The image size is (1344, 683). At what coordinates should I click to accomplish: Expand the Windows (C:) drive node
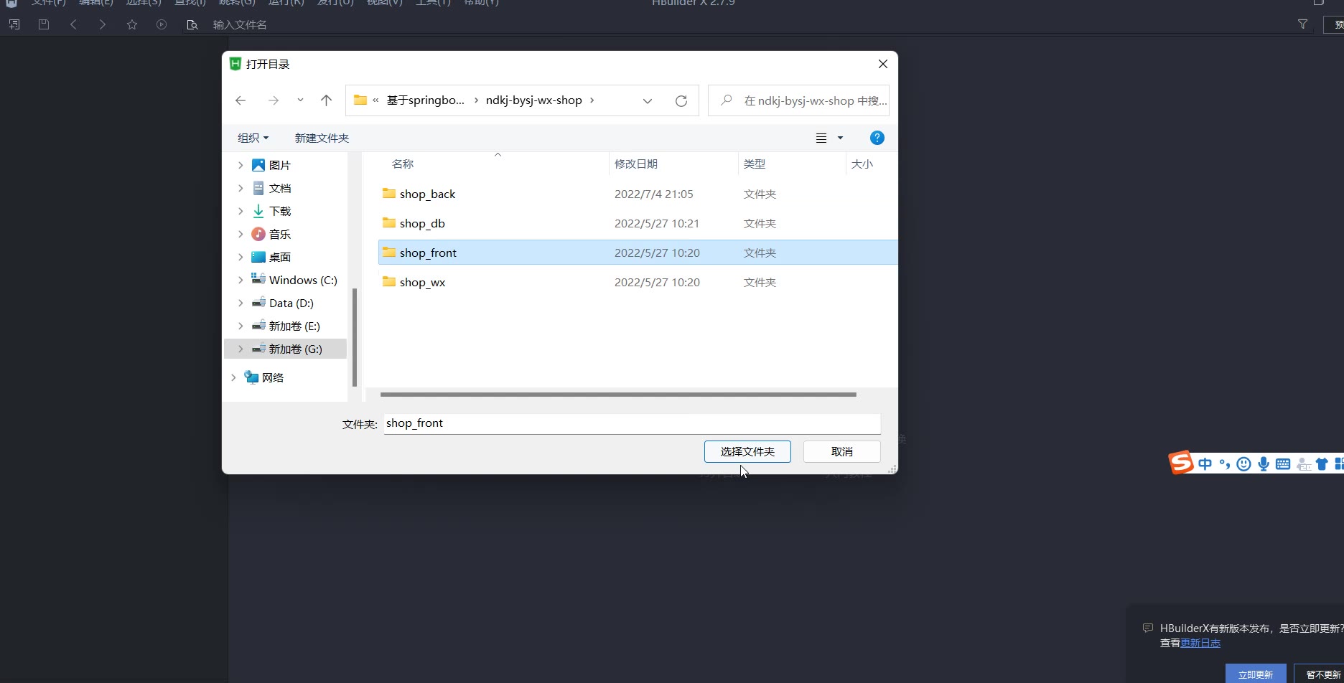pos(241,280)
